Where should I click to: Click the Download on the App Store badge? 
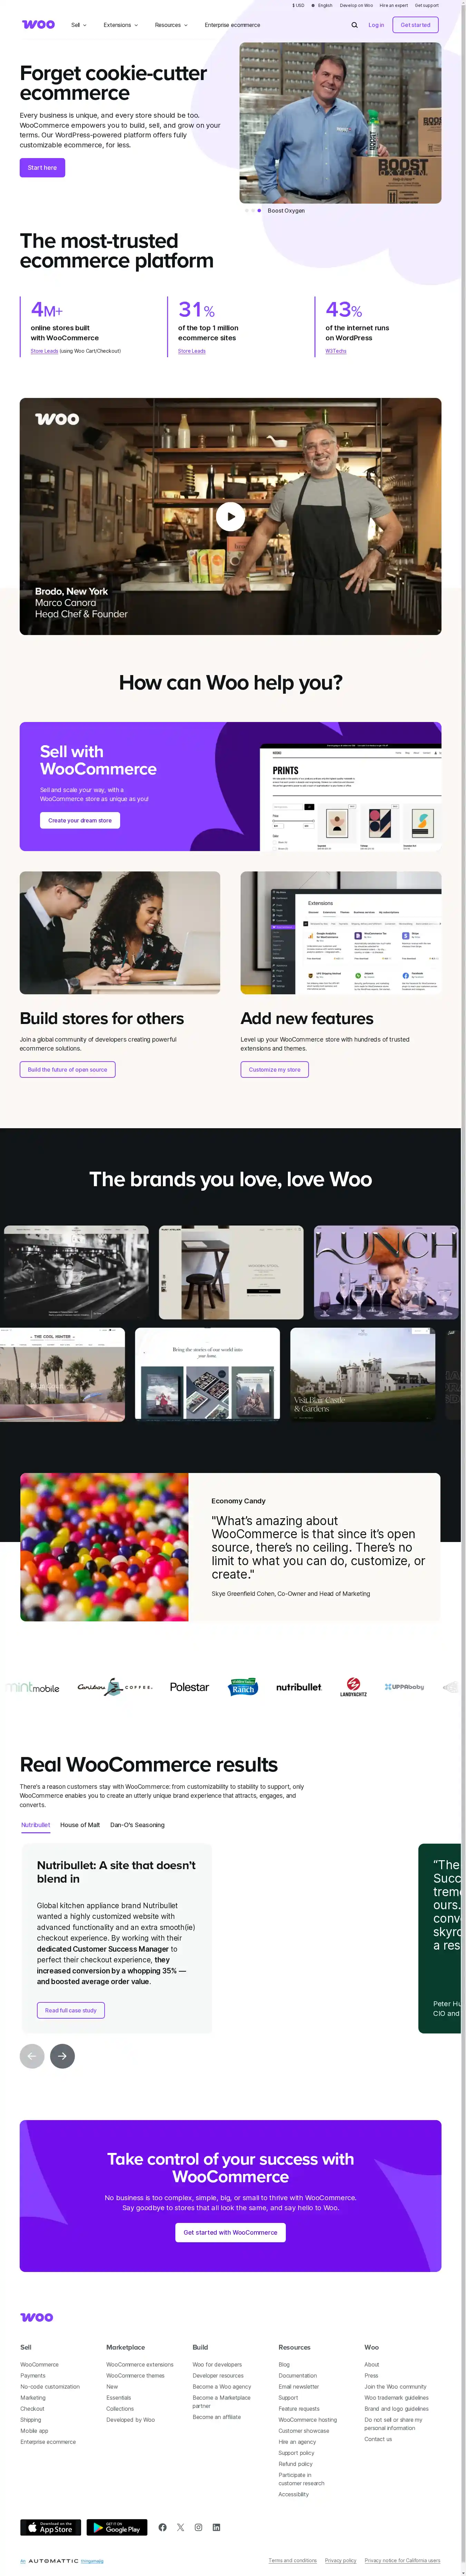(50, 2527)
